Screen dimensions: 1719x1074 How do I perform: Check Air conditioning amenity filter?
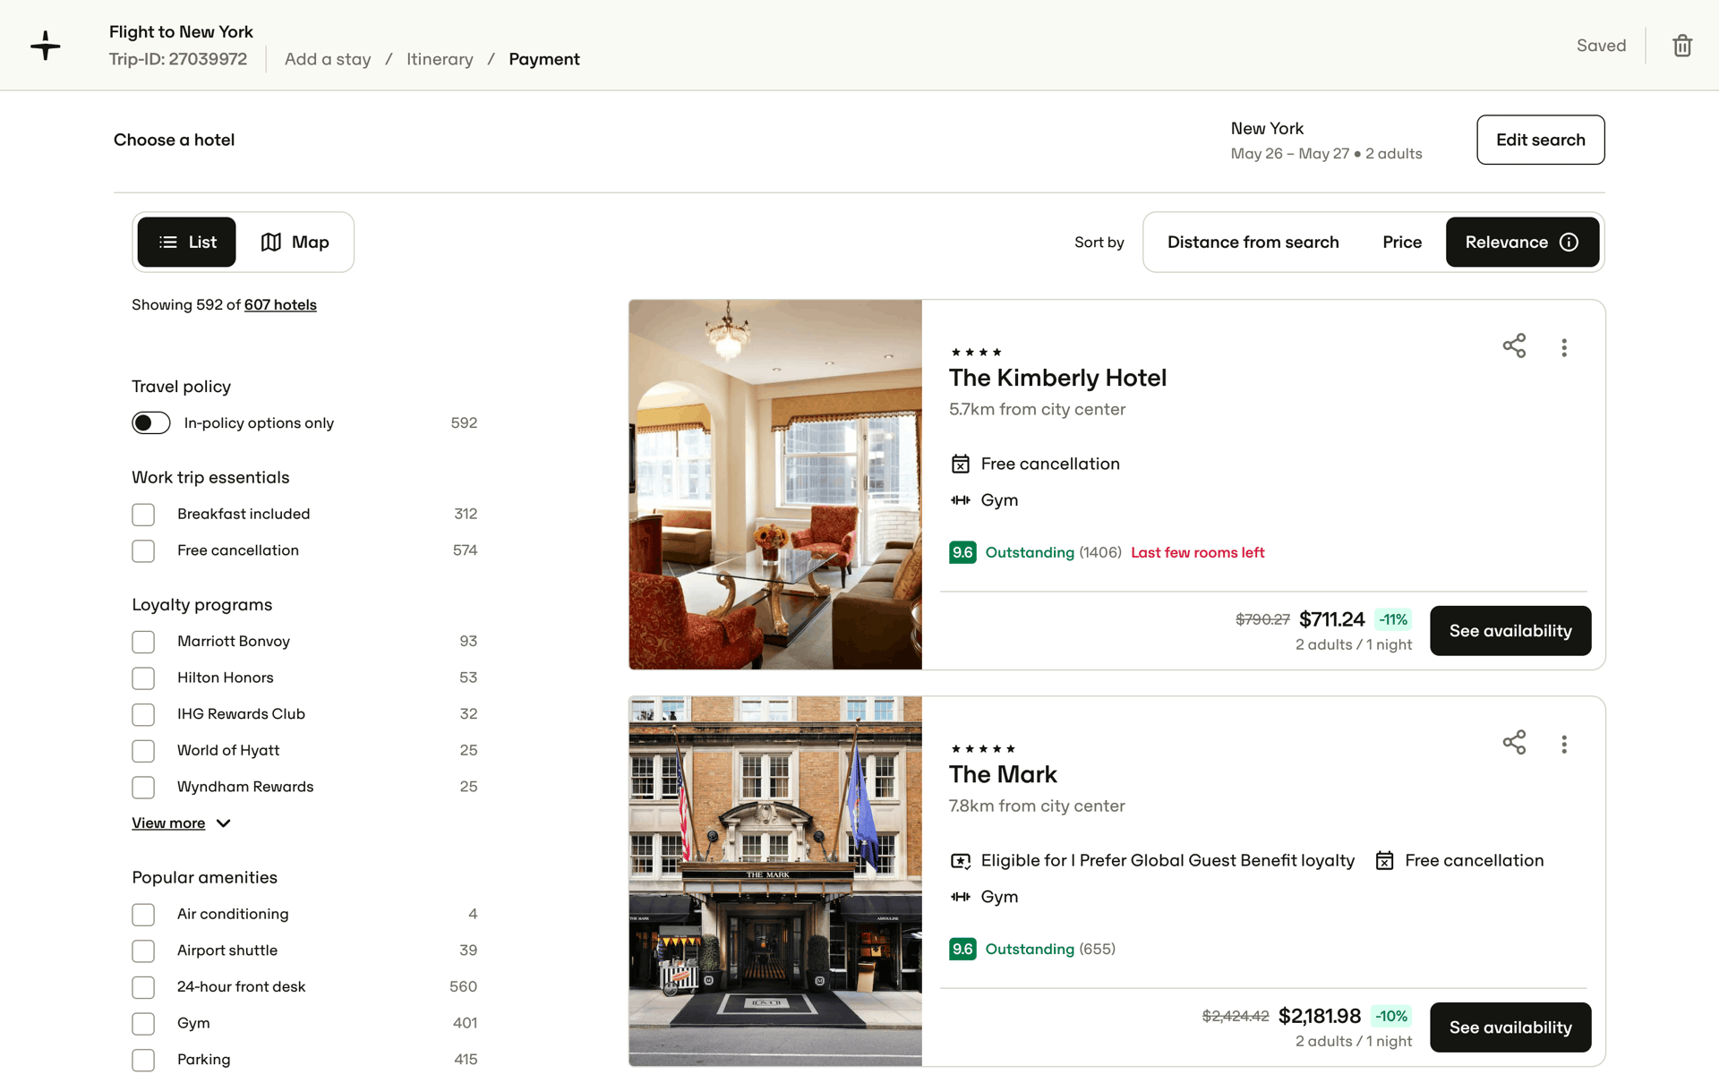143,915
